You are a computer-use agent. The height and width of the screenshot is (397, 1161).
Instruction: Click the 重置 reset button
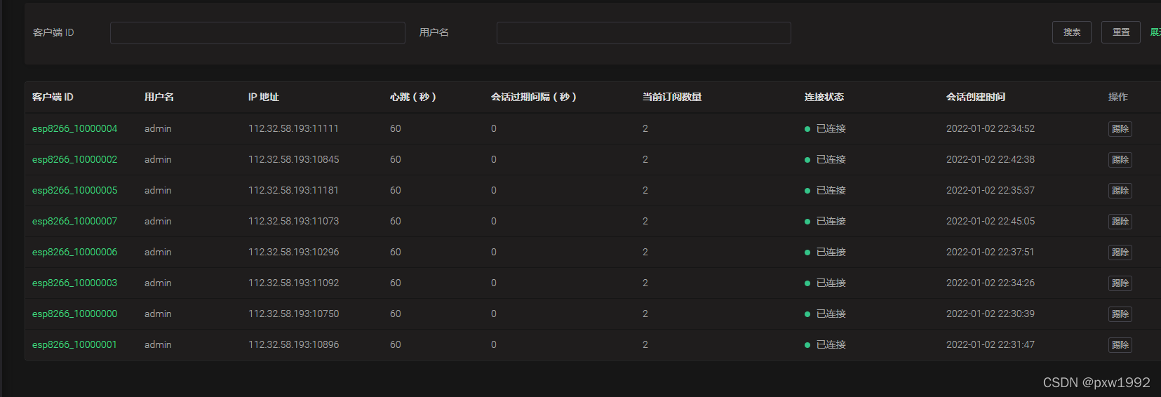tap(1120, 32)
